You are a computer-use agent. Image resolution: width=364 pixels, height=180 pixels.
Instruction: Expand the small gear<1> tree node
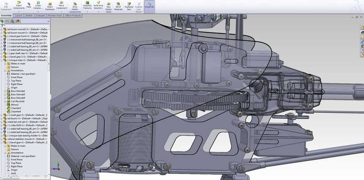tap(2, 115)
